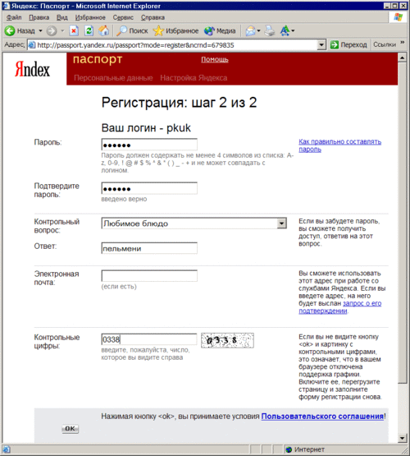Open the Помощь help link
This screenshot has width=410, height=456.
click(215, 59)
